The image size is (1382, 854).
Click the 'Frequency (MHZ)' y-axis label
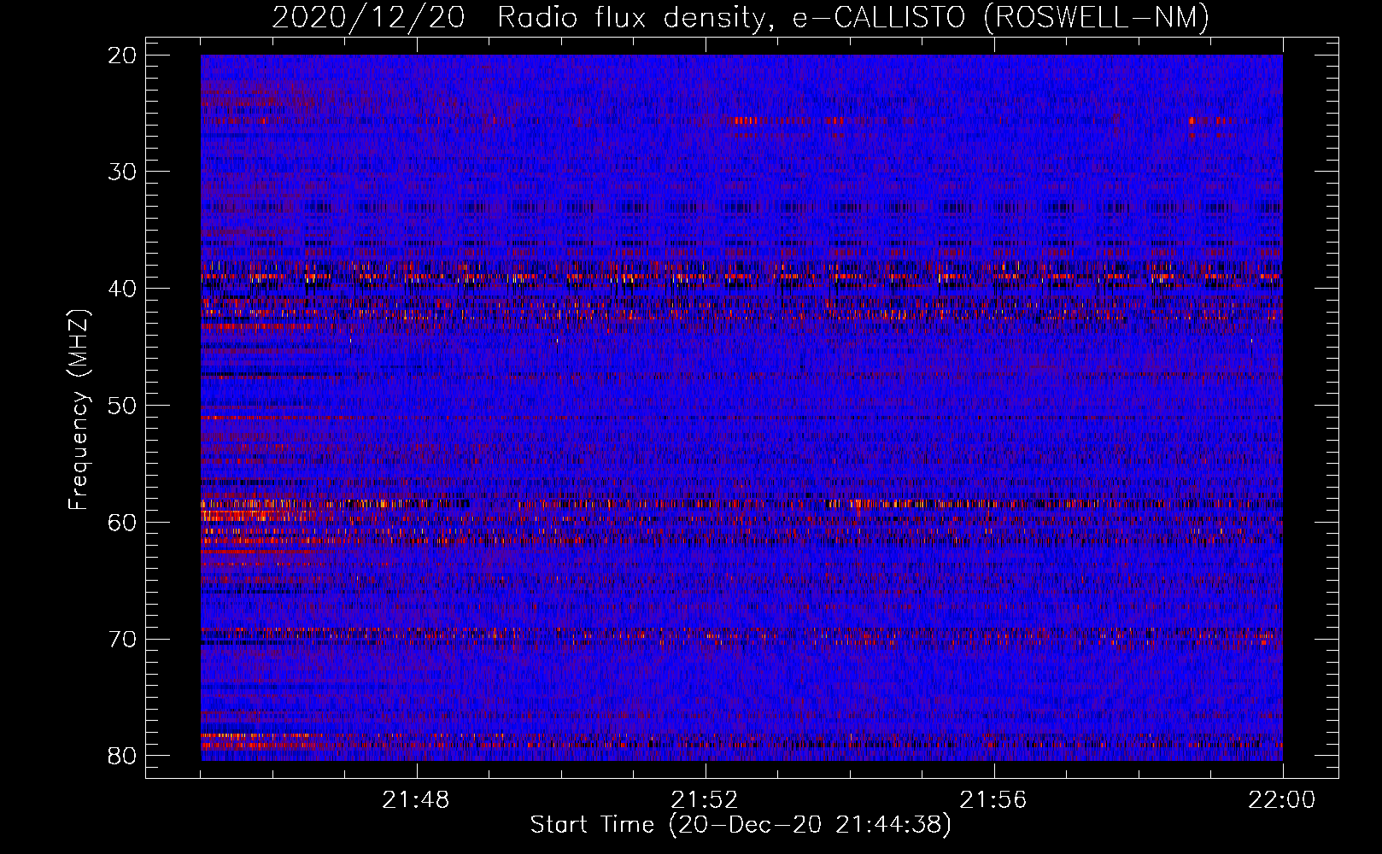coord(79,410)
